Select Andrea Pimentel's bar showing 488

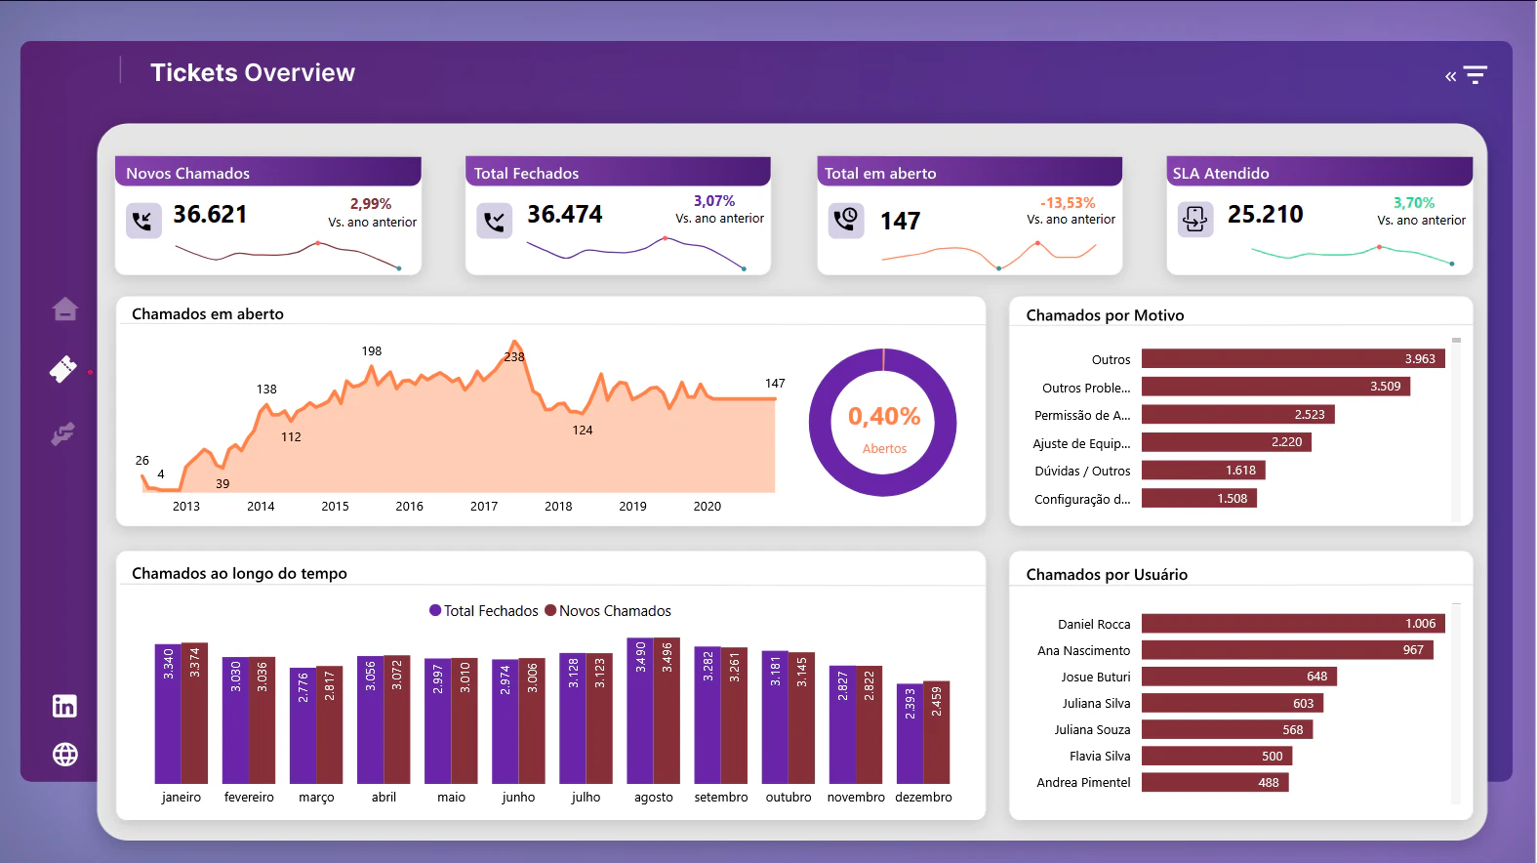coord(1215,782)
